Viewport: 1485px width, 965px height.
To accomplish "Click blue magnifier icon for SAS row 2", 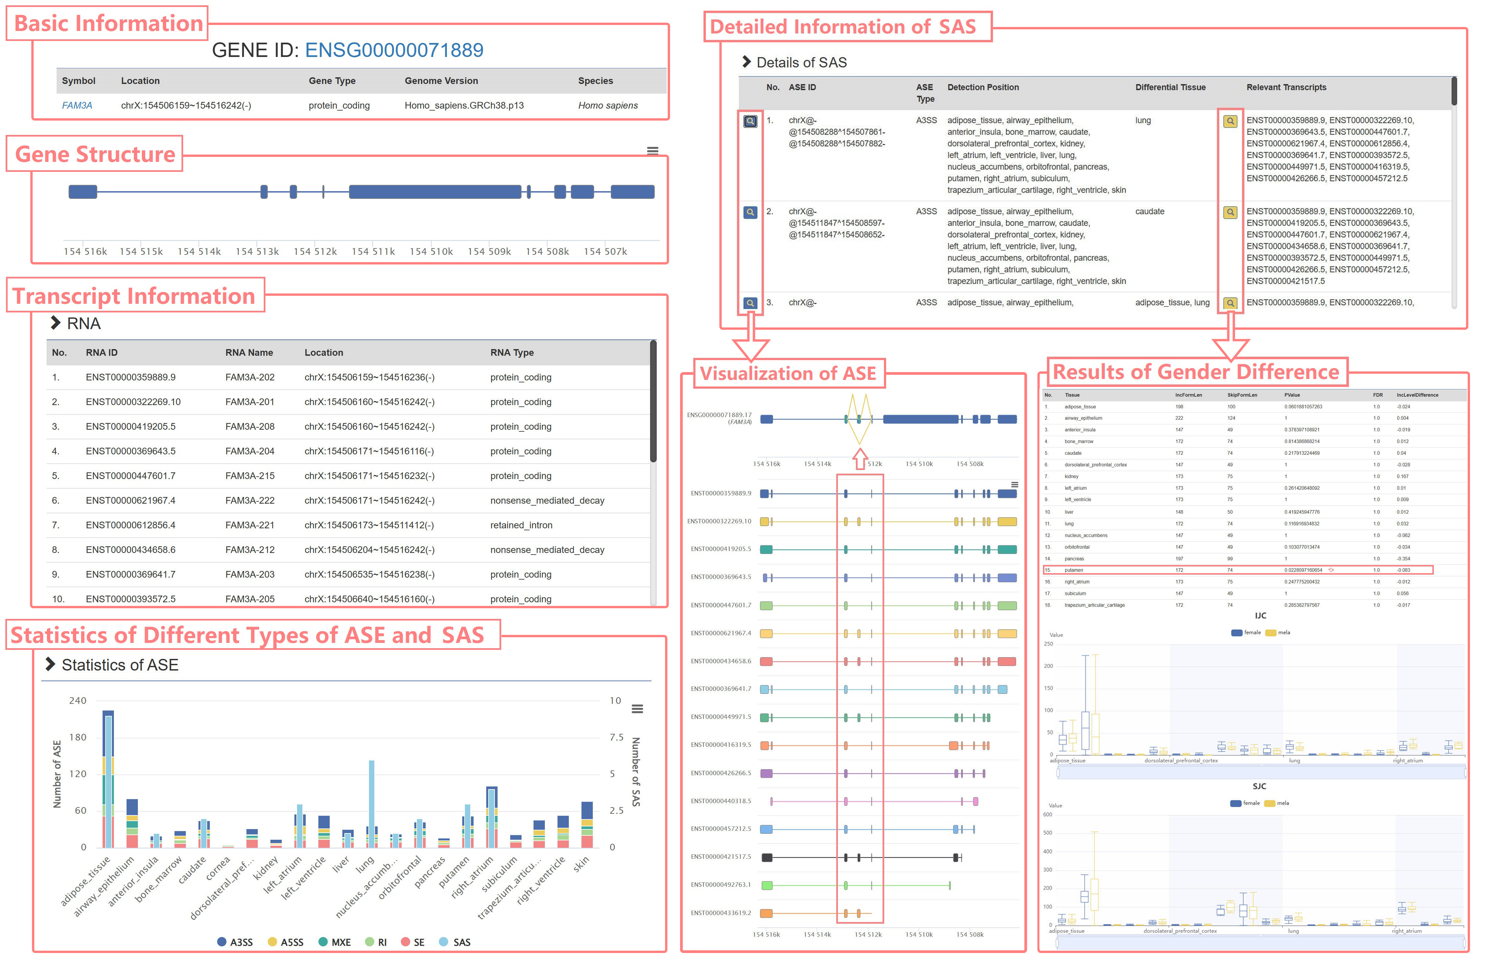I will point(750,212).
